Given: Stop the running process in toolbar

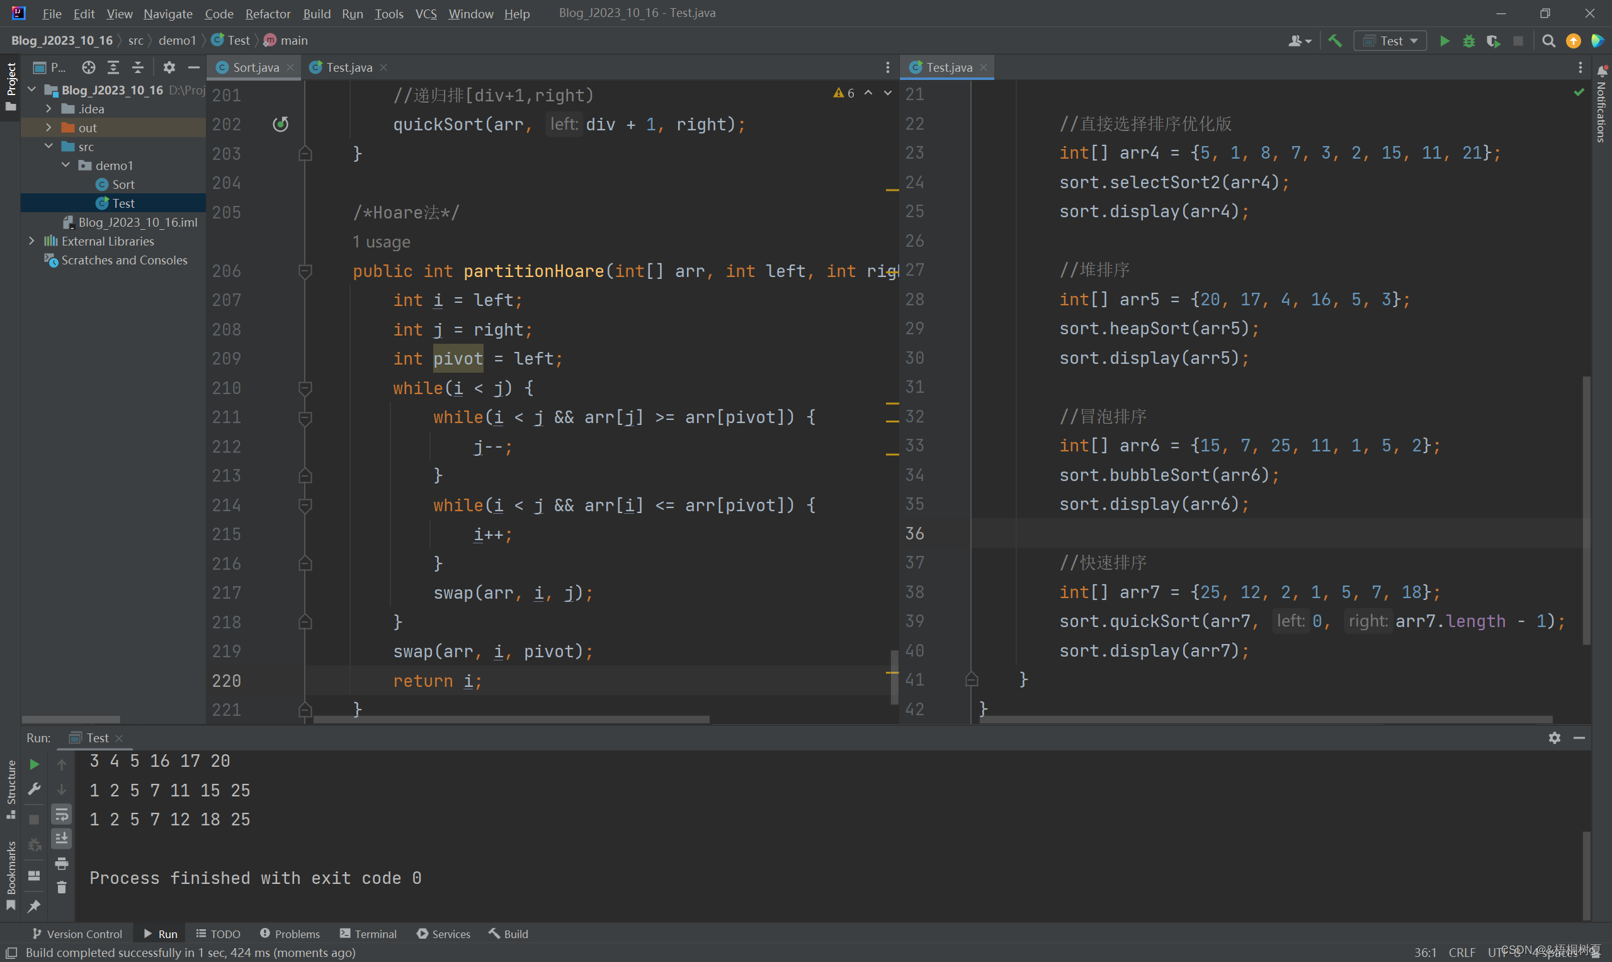Looking at the screenshot, I should (1518, 41).
